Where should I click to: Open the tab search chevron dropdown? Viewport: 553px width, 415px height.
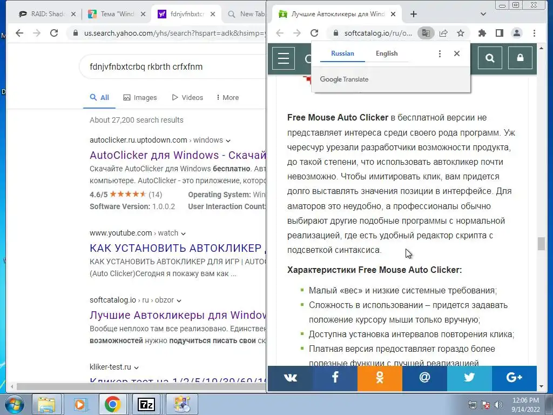pos(483,14)
